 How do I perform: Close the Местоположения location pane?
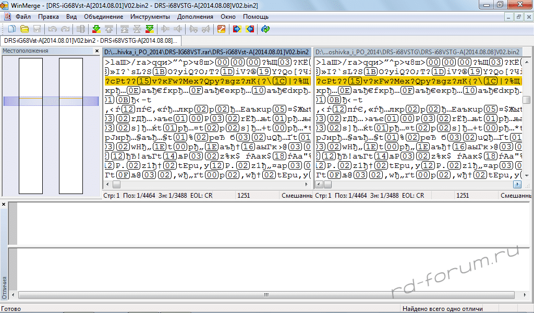[96, 51]
